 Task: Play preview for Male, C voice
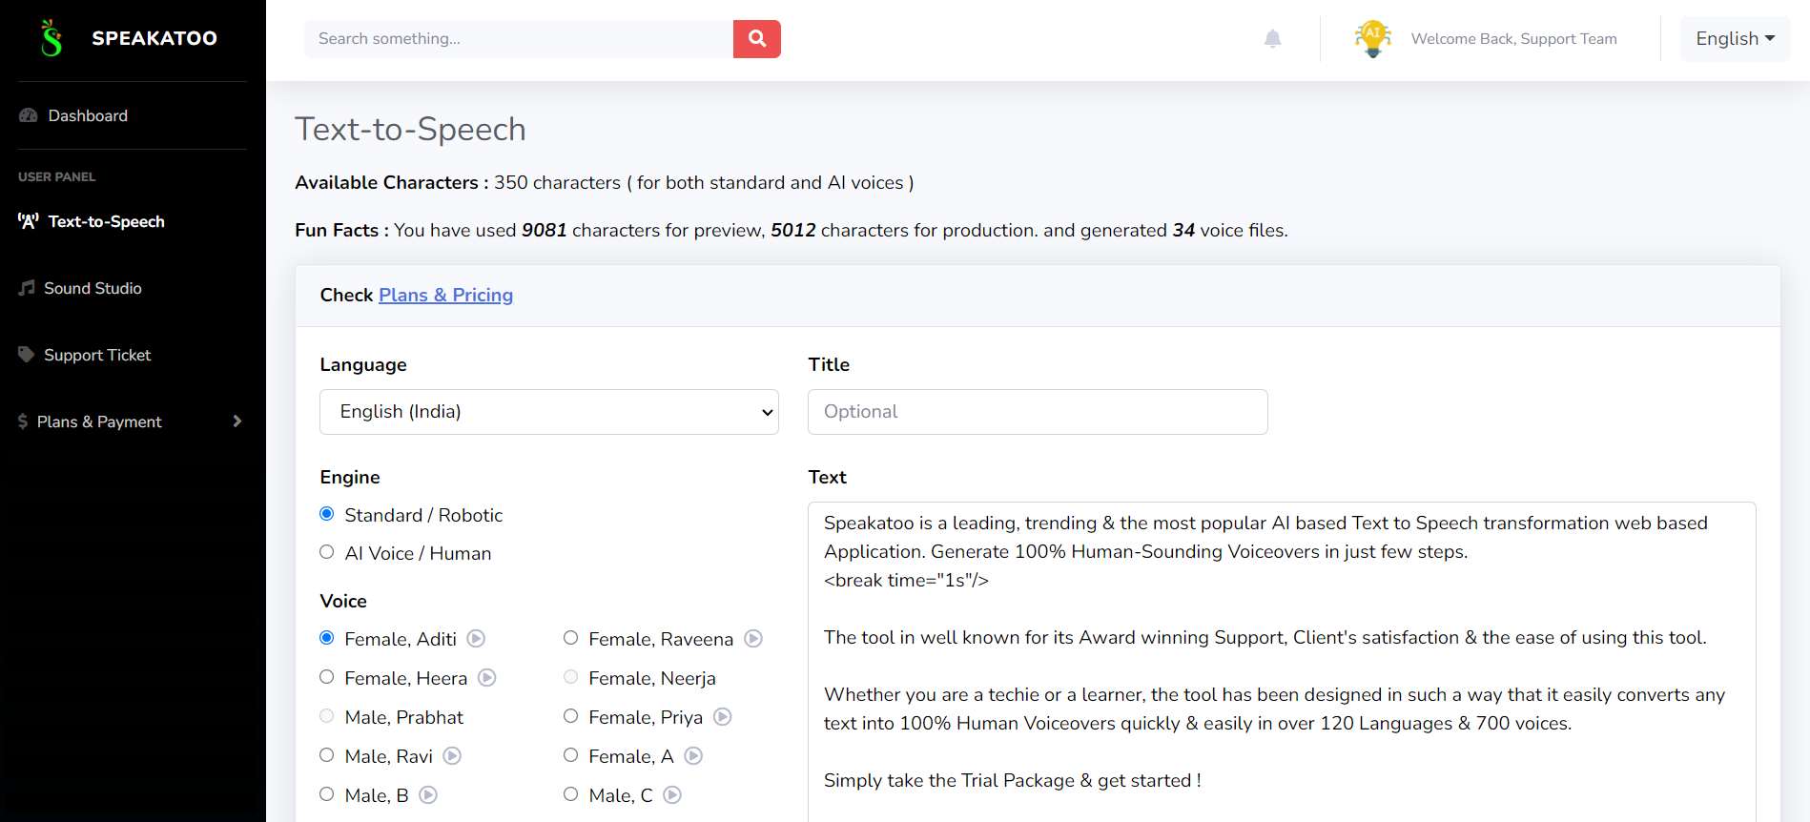click(x=673, y=795)
